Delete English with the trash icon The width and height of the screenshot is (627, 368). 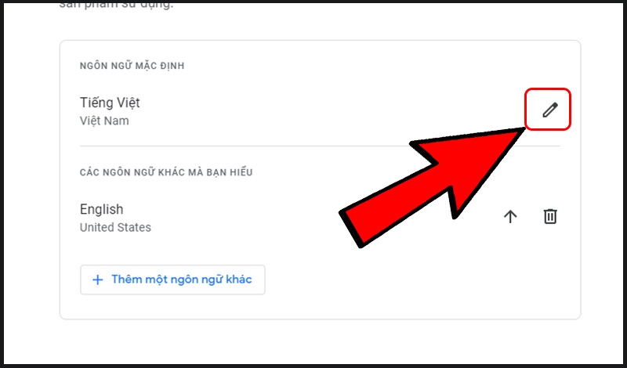[550, 216]
